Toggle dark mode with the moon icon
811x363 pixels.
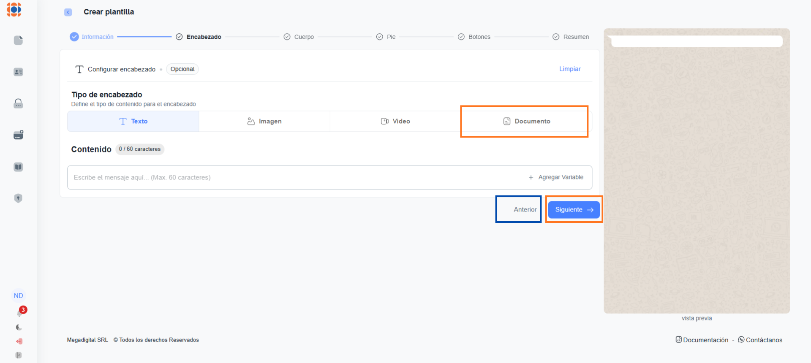[19, 327]
